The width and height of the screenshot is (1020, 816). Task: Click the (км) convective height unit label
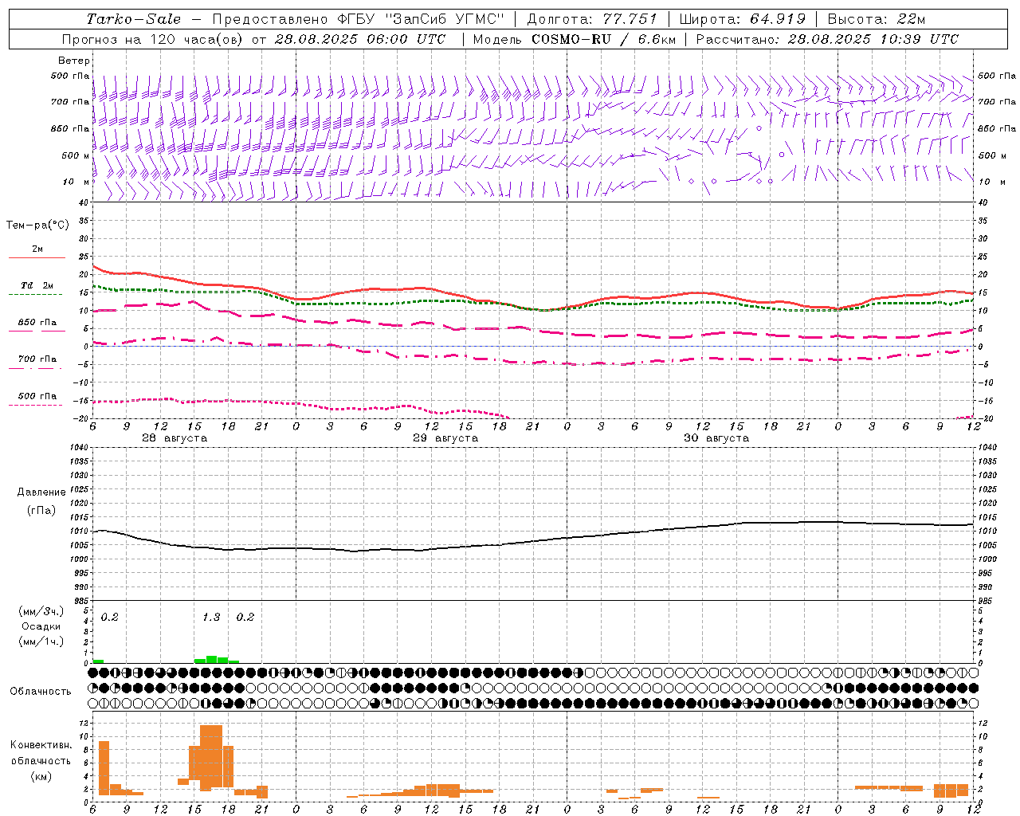click(41, 776)
